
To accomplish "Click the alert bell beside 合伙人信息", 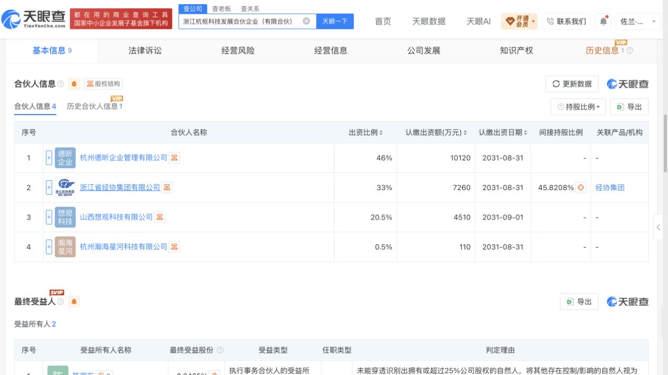I will click(x=74, y=84).
